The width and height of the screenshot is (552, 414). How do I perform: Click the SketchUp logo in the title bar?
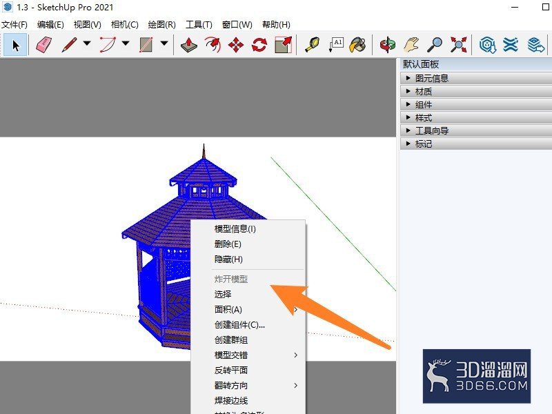(x=8, y=7)
